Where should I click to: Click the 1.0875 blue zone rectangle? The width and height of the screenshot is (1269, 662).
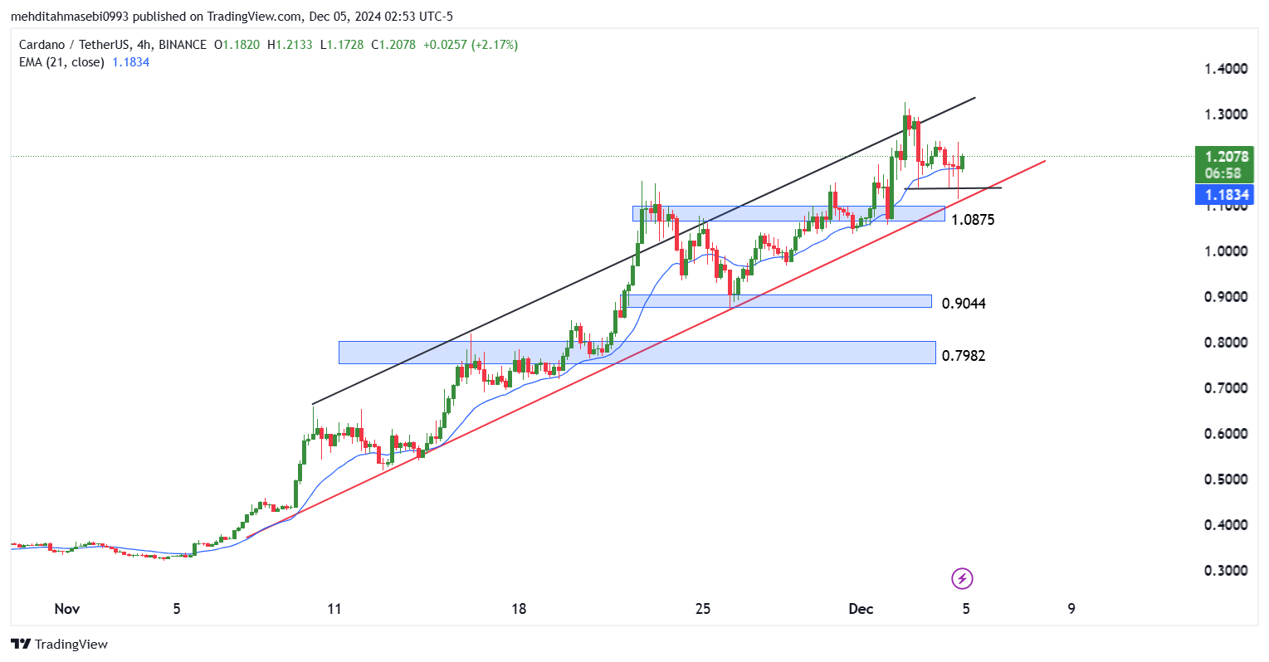coord(788,214)
